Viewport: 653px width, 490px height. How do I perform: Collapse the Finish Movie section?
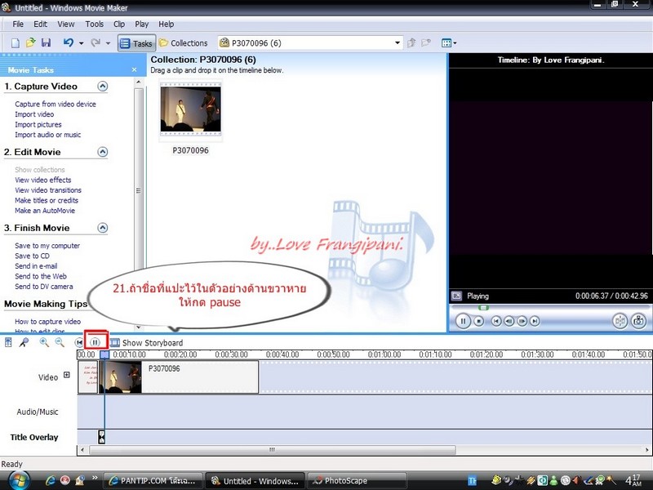(x=103, y=228)
